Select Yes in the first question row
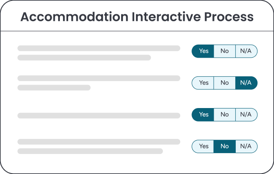The width and height of the screenshot is (274, 174). (203, 51)
